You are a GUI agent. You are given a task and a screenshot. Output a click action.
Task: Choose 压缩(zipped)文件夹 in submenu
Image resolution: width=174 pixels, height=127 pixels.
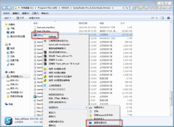coord(104,115)
